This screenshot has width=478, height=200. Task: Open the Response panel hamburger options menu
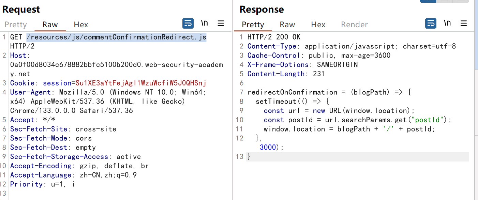click(x=464, y=24)
